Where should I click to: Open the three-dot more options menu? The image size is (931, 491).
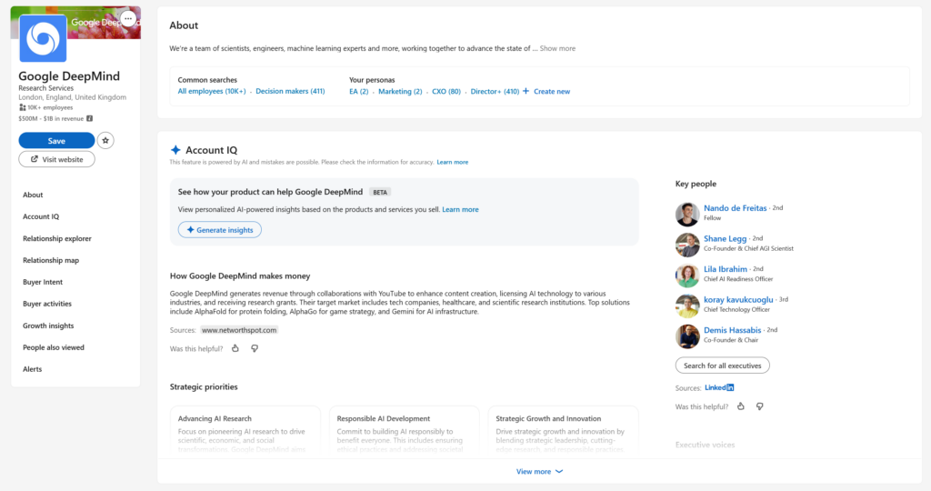click(x=127, y=19)
